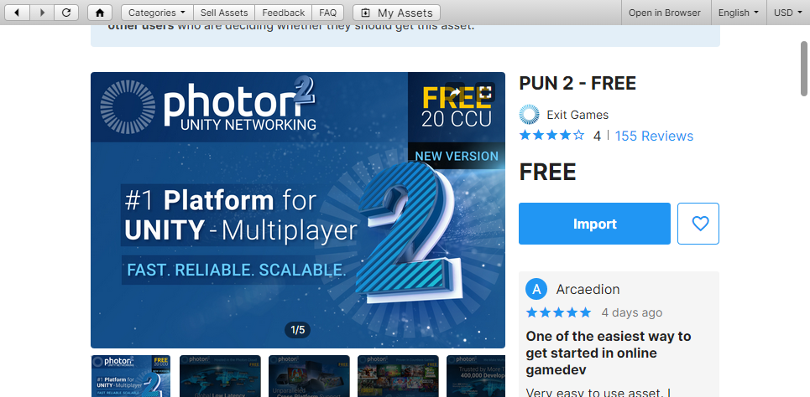Import the PUN 2 asset

click(x=594, y=224)
